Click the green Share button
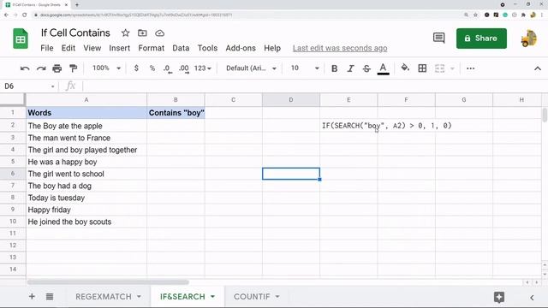Screen dimensions: 548x308 [481, 38]
